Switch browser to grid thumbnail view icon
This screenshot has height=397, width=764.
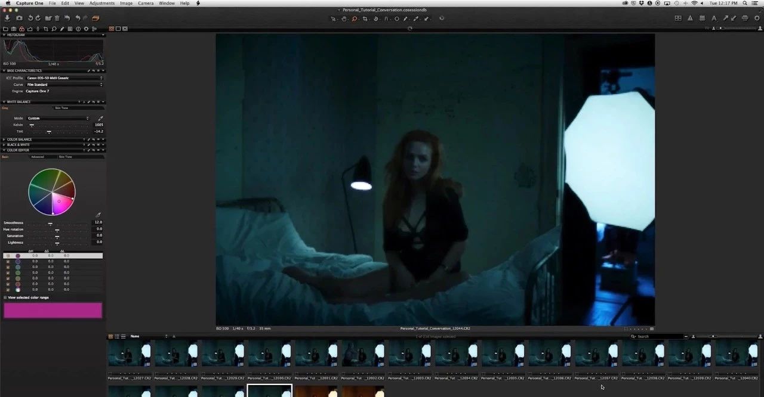click(x=110, y=336)
